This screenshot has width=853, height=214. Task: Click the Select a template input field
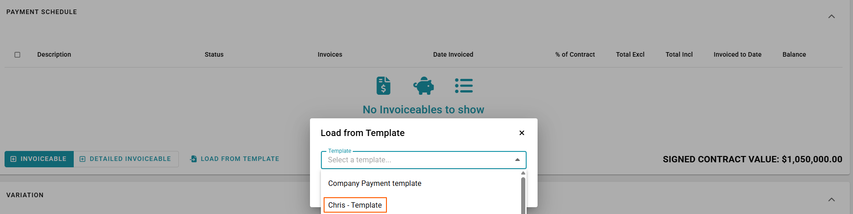tap(416, 160)
